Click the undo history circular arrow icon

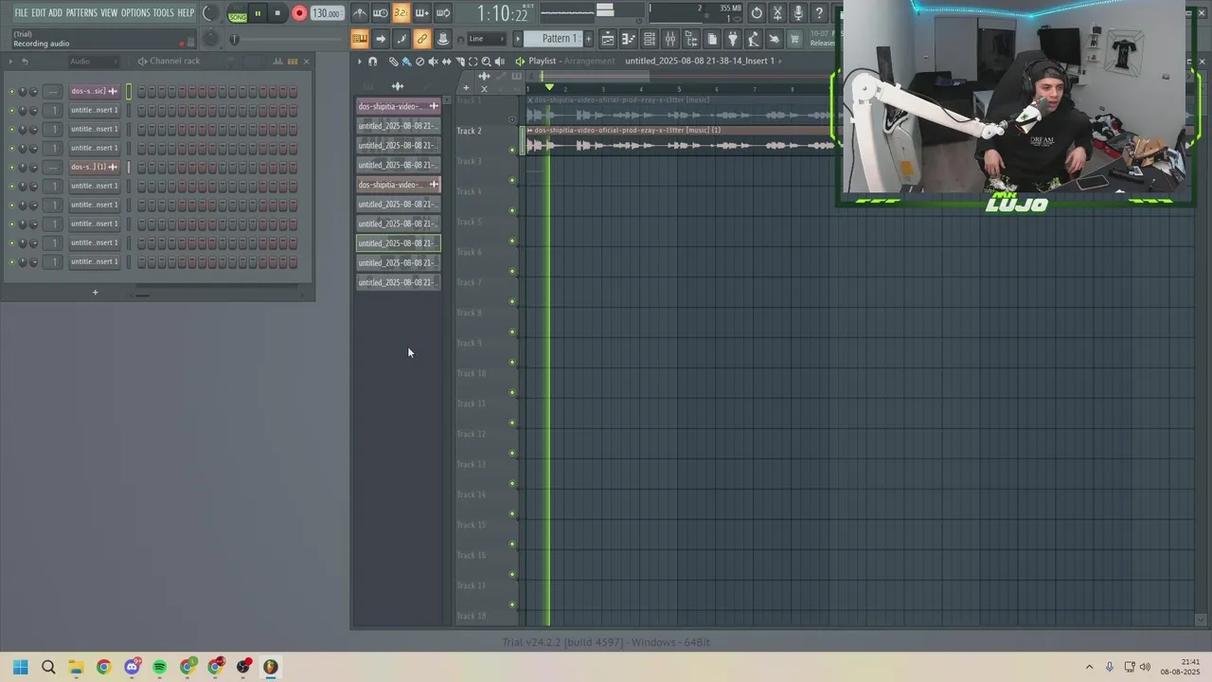pos(757,13)
